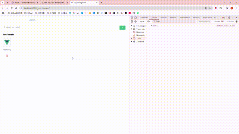
Task: Select the 'No warnings' sidebar row
Action: (139, 35)
